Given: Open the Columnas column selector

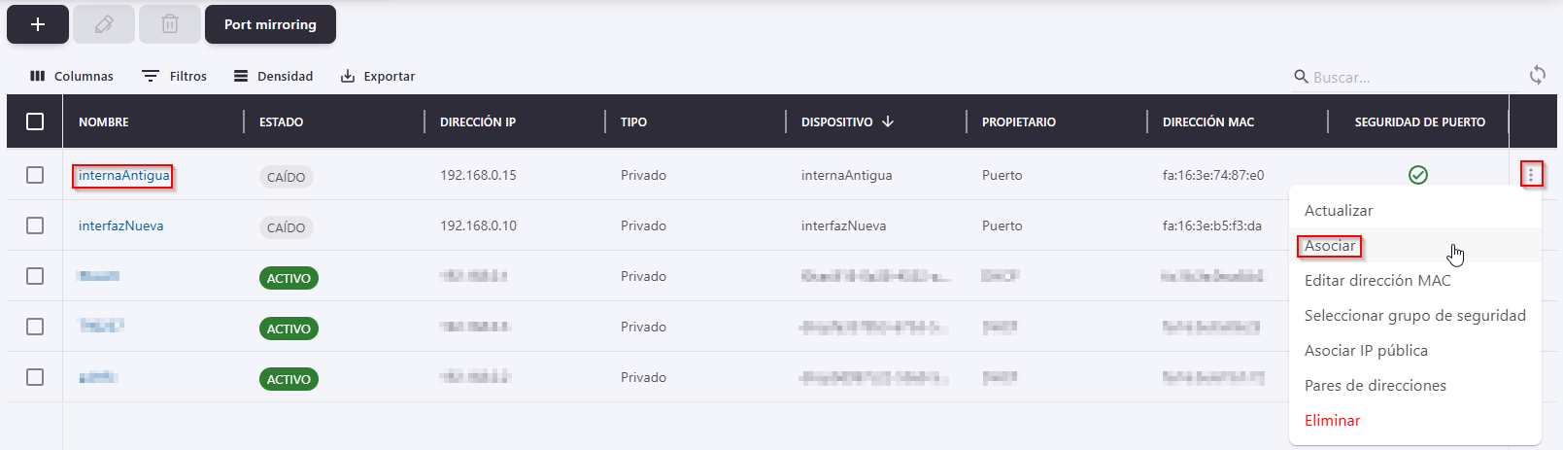Looking at the screenshot, I should 72,76.
